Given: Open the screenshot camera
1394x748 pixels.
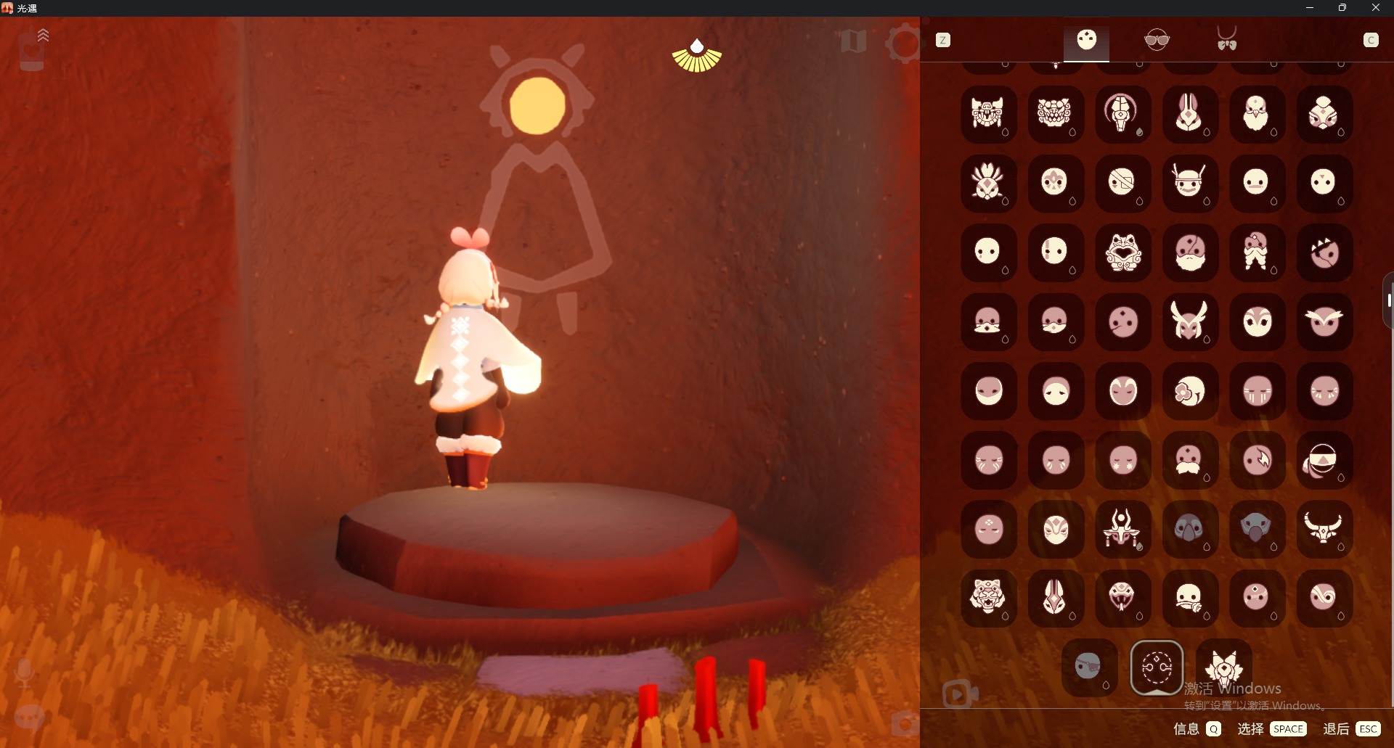Looking at the screenshot, I should point(905,723).
